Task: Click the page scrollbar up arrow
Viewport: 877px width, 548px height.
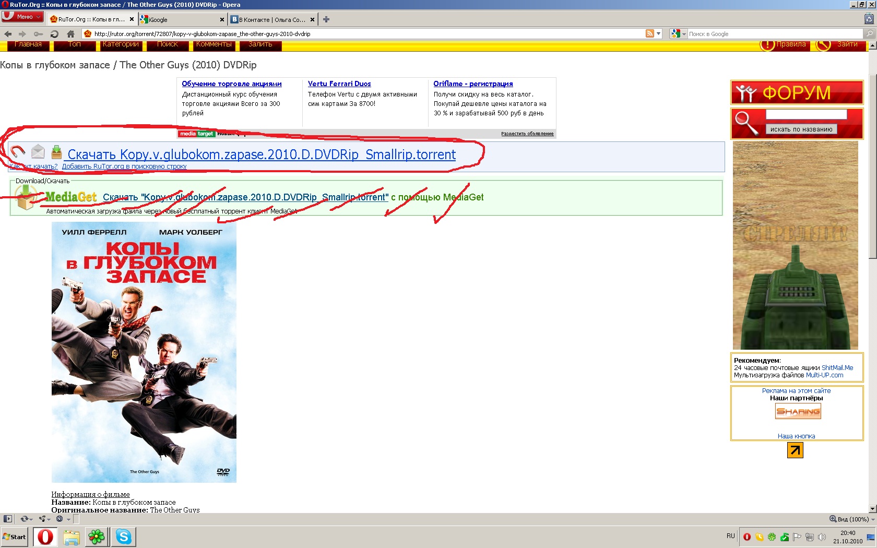Action: (x=872, y=46)
